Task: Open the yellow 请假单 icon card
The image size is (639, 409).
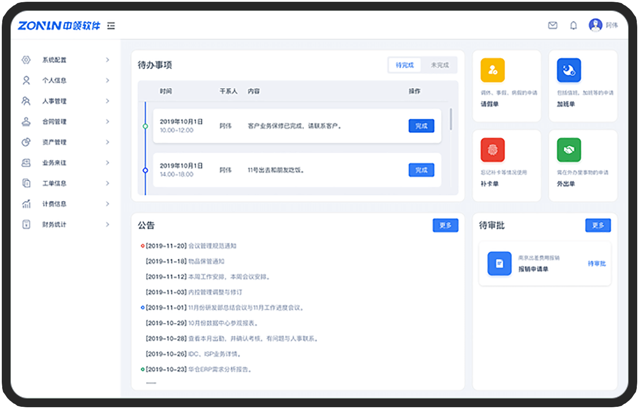Action: point(492,70)
